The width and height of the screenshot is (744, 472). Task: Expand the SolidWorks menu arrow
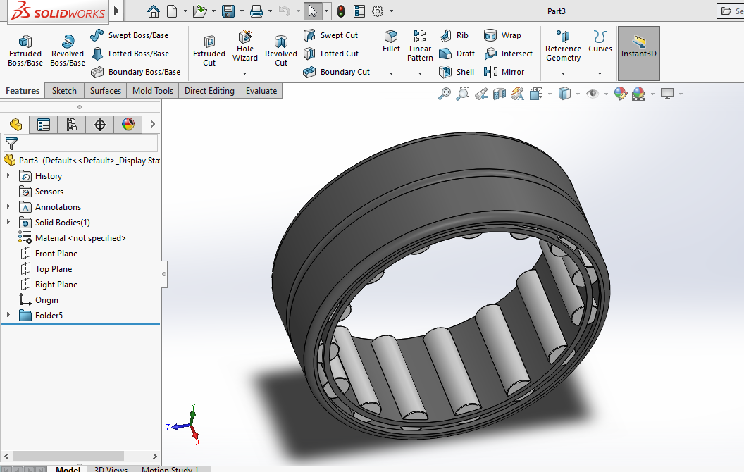pos(117,11)
